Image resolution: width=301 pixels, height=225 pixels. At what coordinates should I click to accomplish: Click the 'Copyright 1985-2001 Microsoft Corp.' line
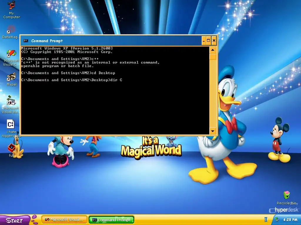click(x=67, y=52)
